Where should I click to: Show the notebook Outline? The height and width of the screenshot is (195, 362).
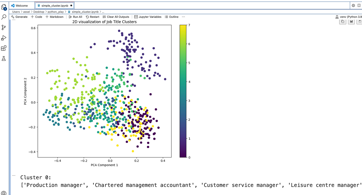pyautogui.click(x=172, y=17)
